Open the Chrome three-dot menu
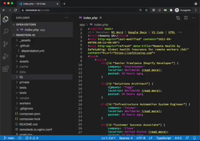The width and height of the screenshot is (200, 141). coord(196,10)
